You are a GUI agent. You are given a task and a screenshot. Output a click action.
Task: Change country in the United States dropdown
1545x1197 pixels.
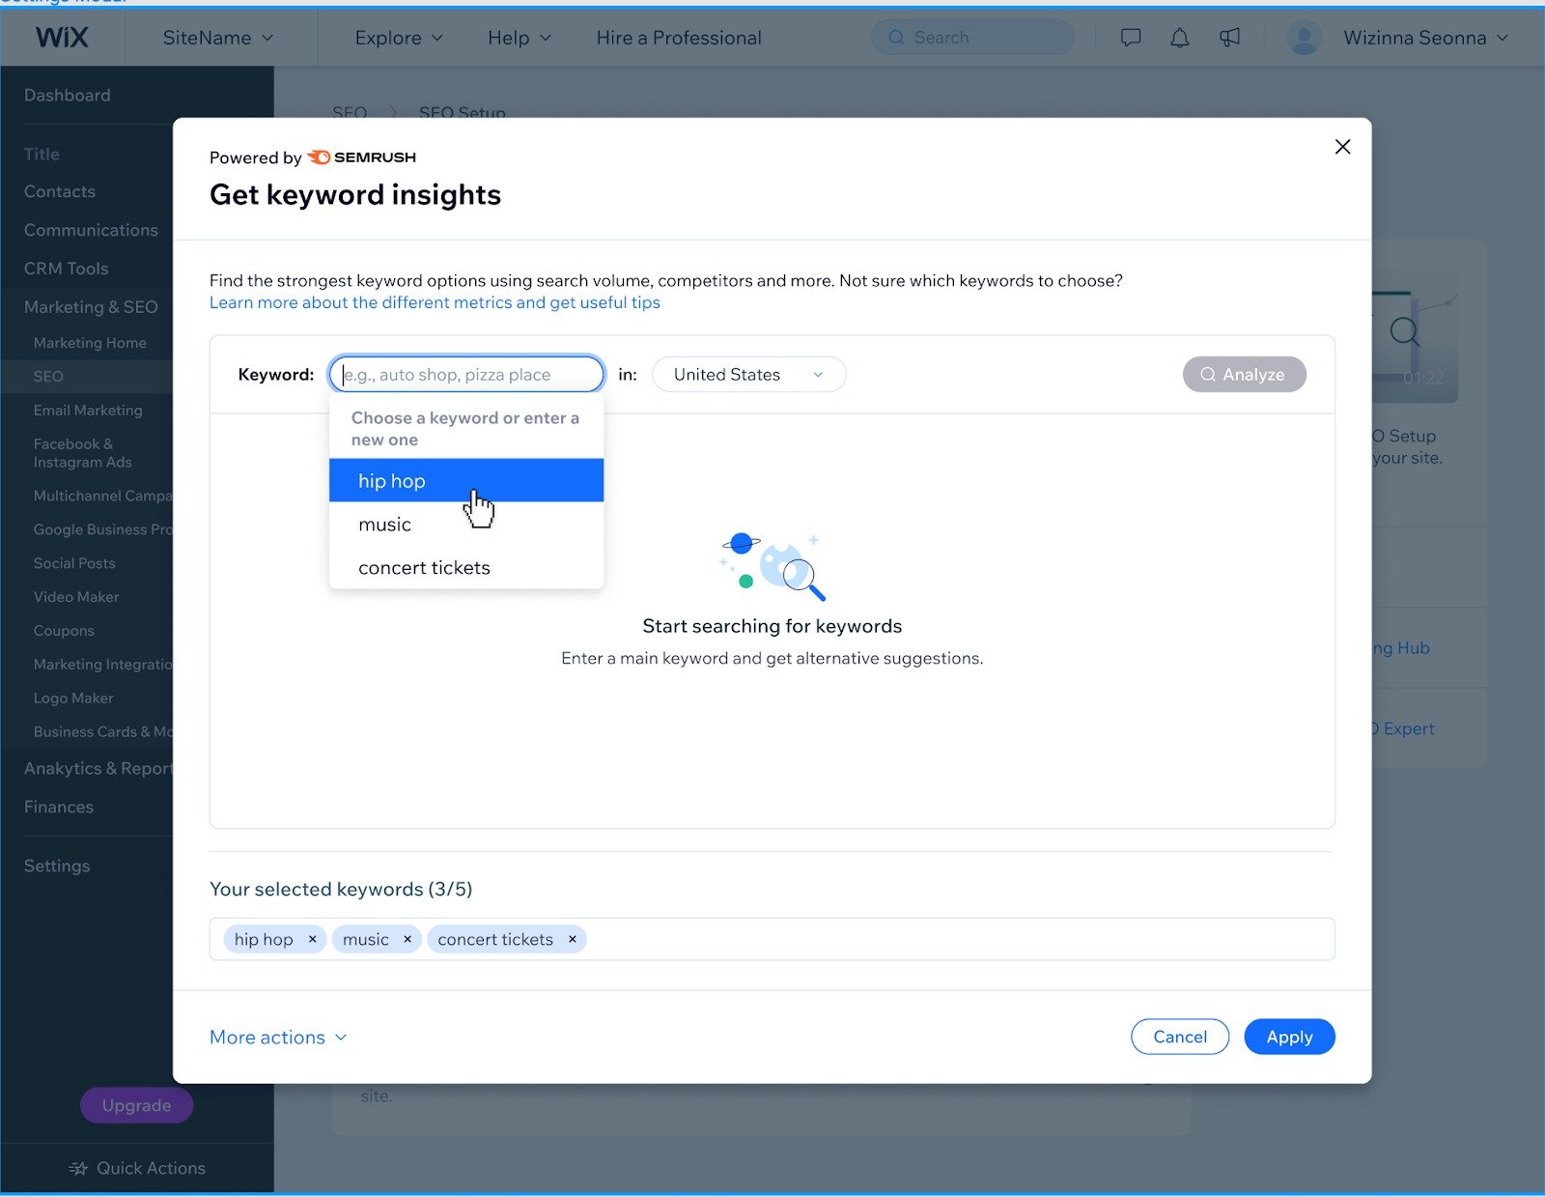[x=748, y=374]
